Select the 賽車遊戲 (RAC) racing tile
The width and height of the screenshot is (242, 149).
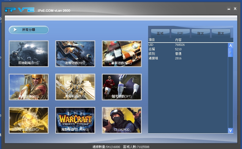[122, 54]
